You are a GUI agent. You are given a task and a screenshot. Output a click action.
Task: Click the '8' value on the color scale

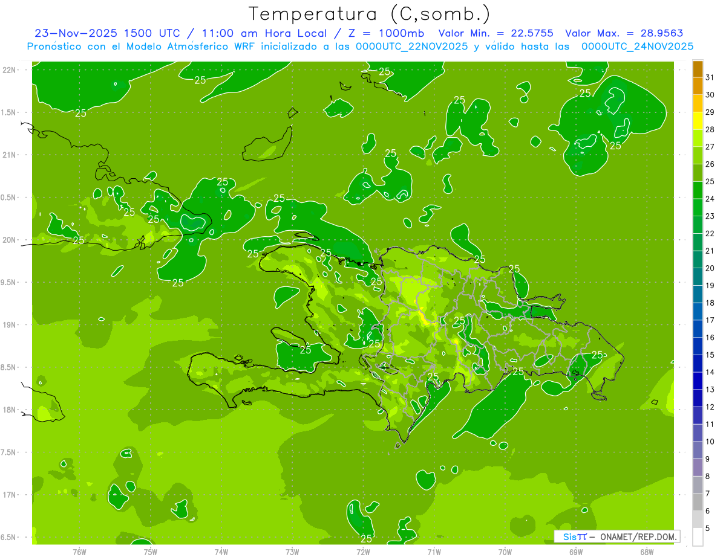708,476
